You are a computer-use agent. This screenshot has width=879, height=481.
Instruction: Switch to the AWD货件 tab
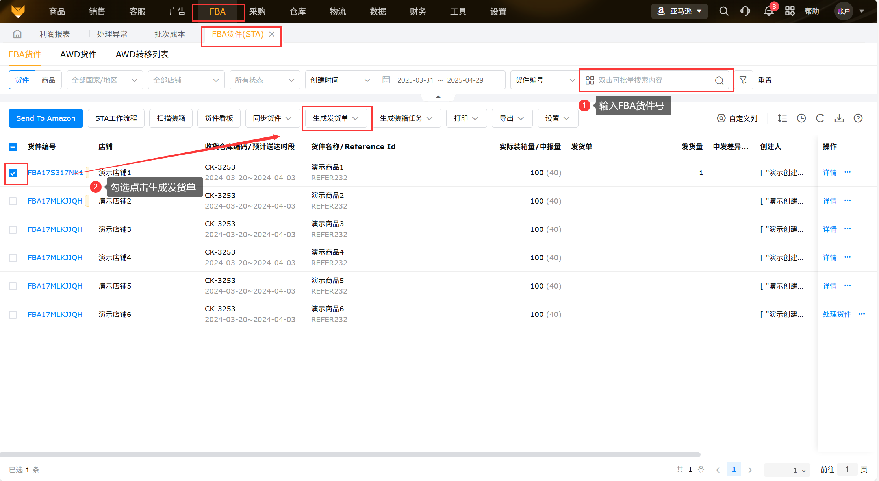tap(78, 54)
